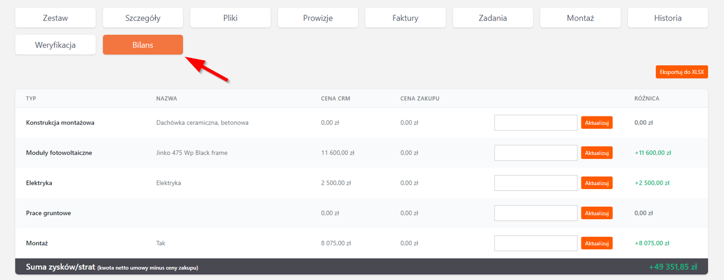Open the Zestaw tab
This screenshot has width=724, height=280.
click(55, 18)
